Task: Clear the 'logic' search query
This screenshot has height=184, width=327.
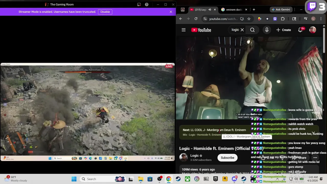Action: 242,30
